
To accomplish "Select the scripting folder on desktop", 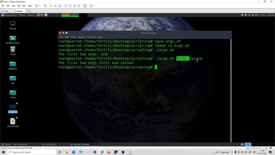I will (x=12, y=108).
